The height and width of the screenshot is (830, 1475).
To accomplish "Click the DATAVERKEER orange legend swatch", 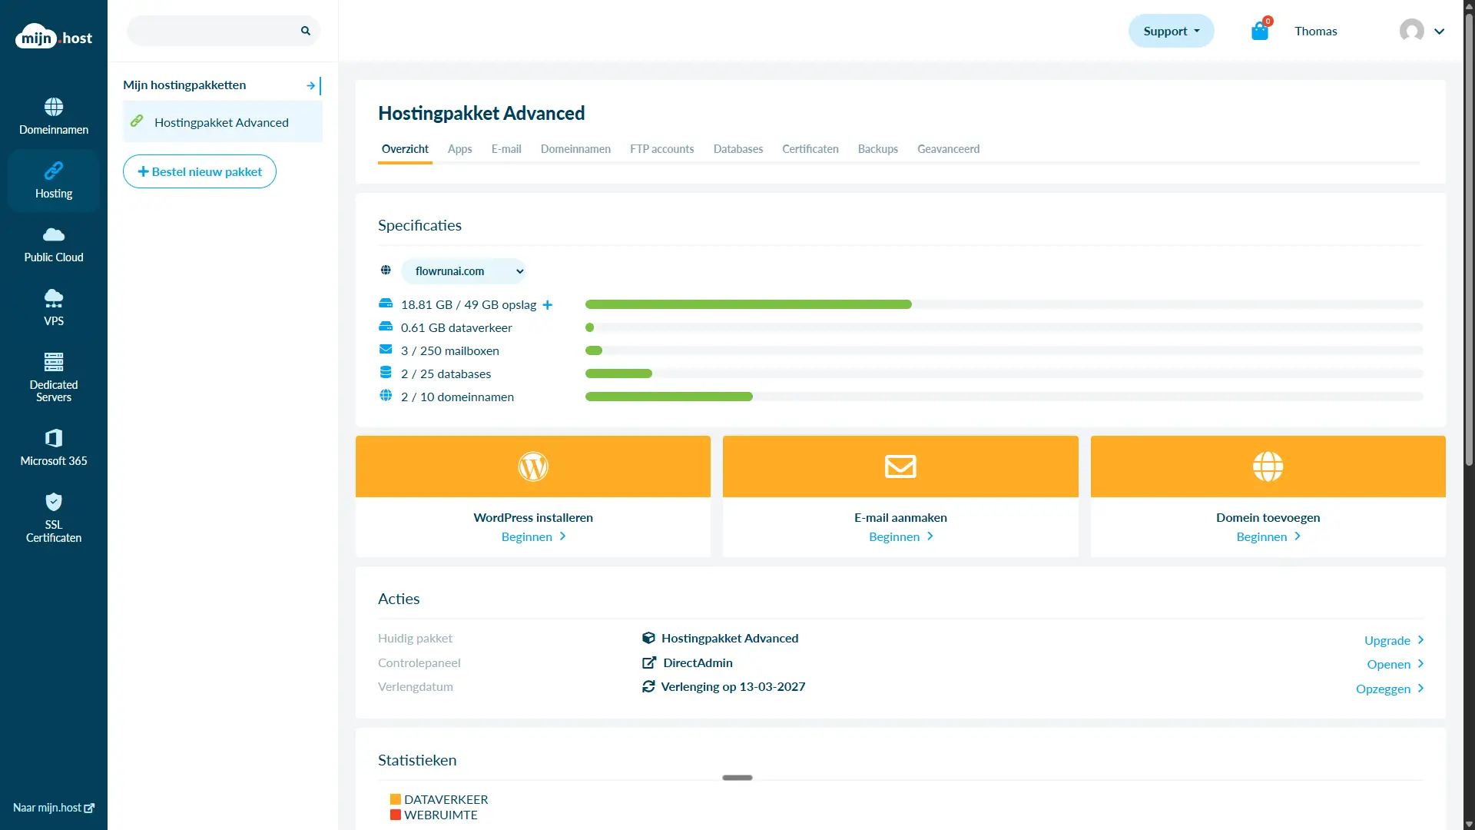I will (x=396, y=799).
